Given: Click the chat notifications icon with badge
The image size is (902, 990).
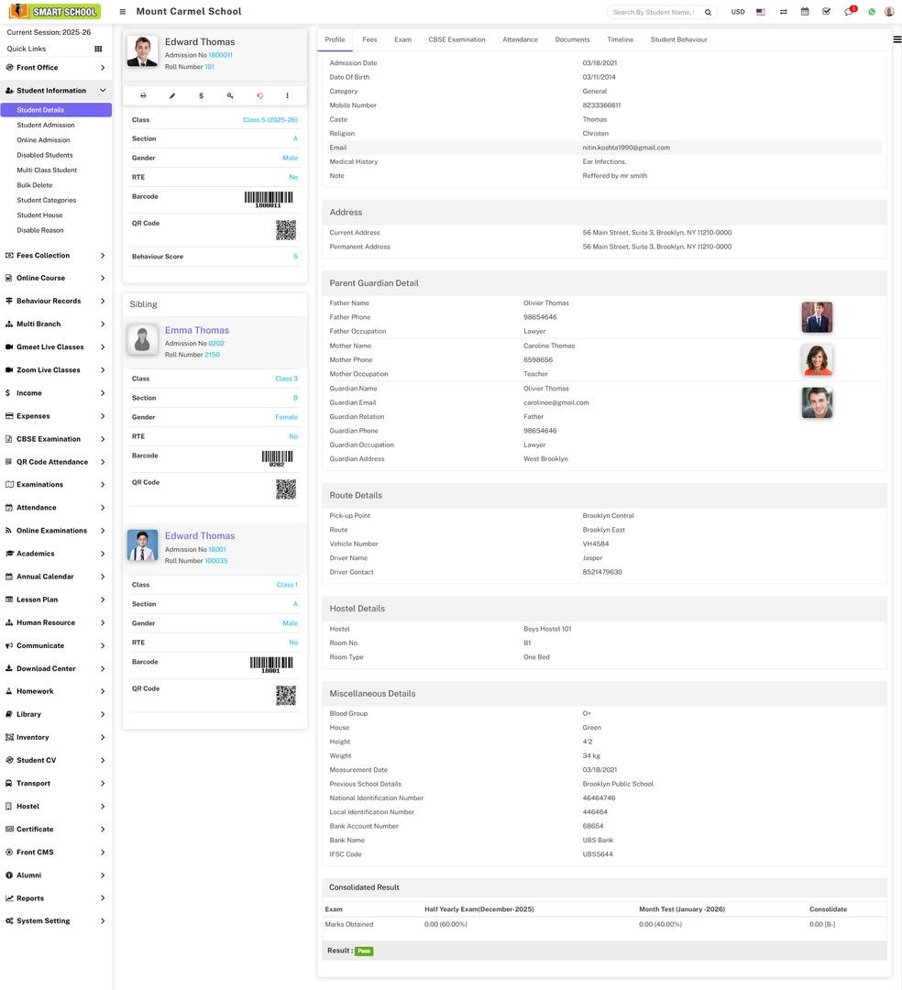Looking at the screenshot, I should click(x=849, y=12).
